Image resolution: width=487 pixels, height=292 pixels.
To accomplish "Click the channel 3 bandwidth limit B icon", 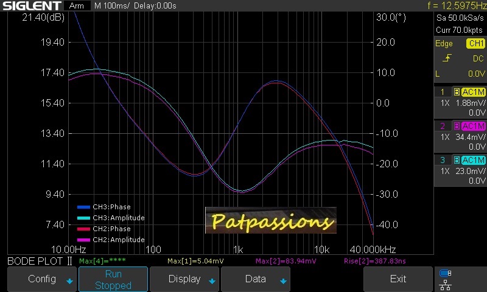I will 457,160.
